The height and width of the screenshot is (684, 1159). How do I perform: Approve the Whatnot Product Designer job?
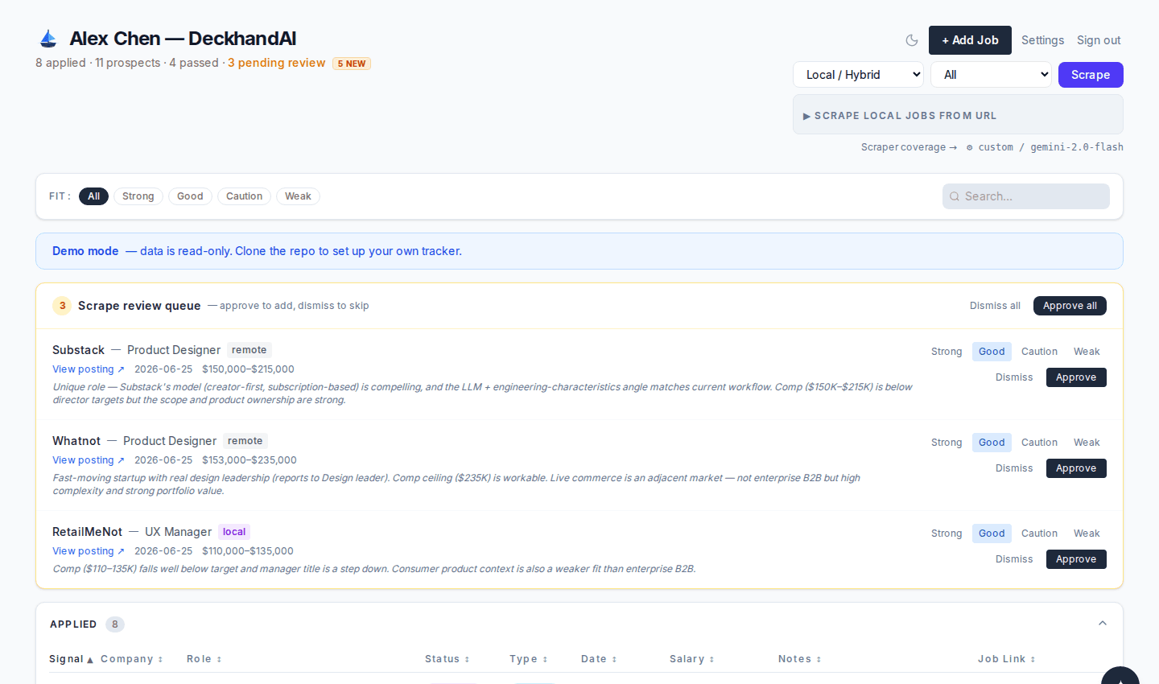tap(1076, 468)
